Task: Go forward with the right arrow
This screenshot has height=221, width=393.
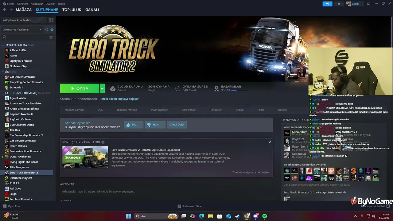Action: pyautogui.click(x=11, y=10)
